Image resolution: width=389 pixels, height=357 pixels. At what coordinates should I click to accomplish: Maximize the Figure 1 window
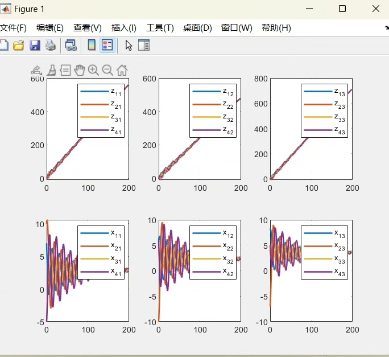pyautogui.click(x=342, y=9)
